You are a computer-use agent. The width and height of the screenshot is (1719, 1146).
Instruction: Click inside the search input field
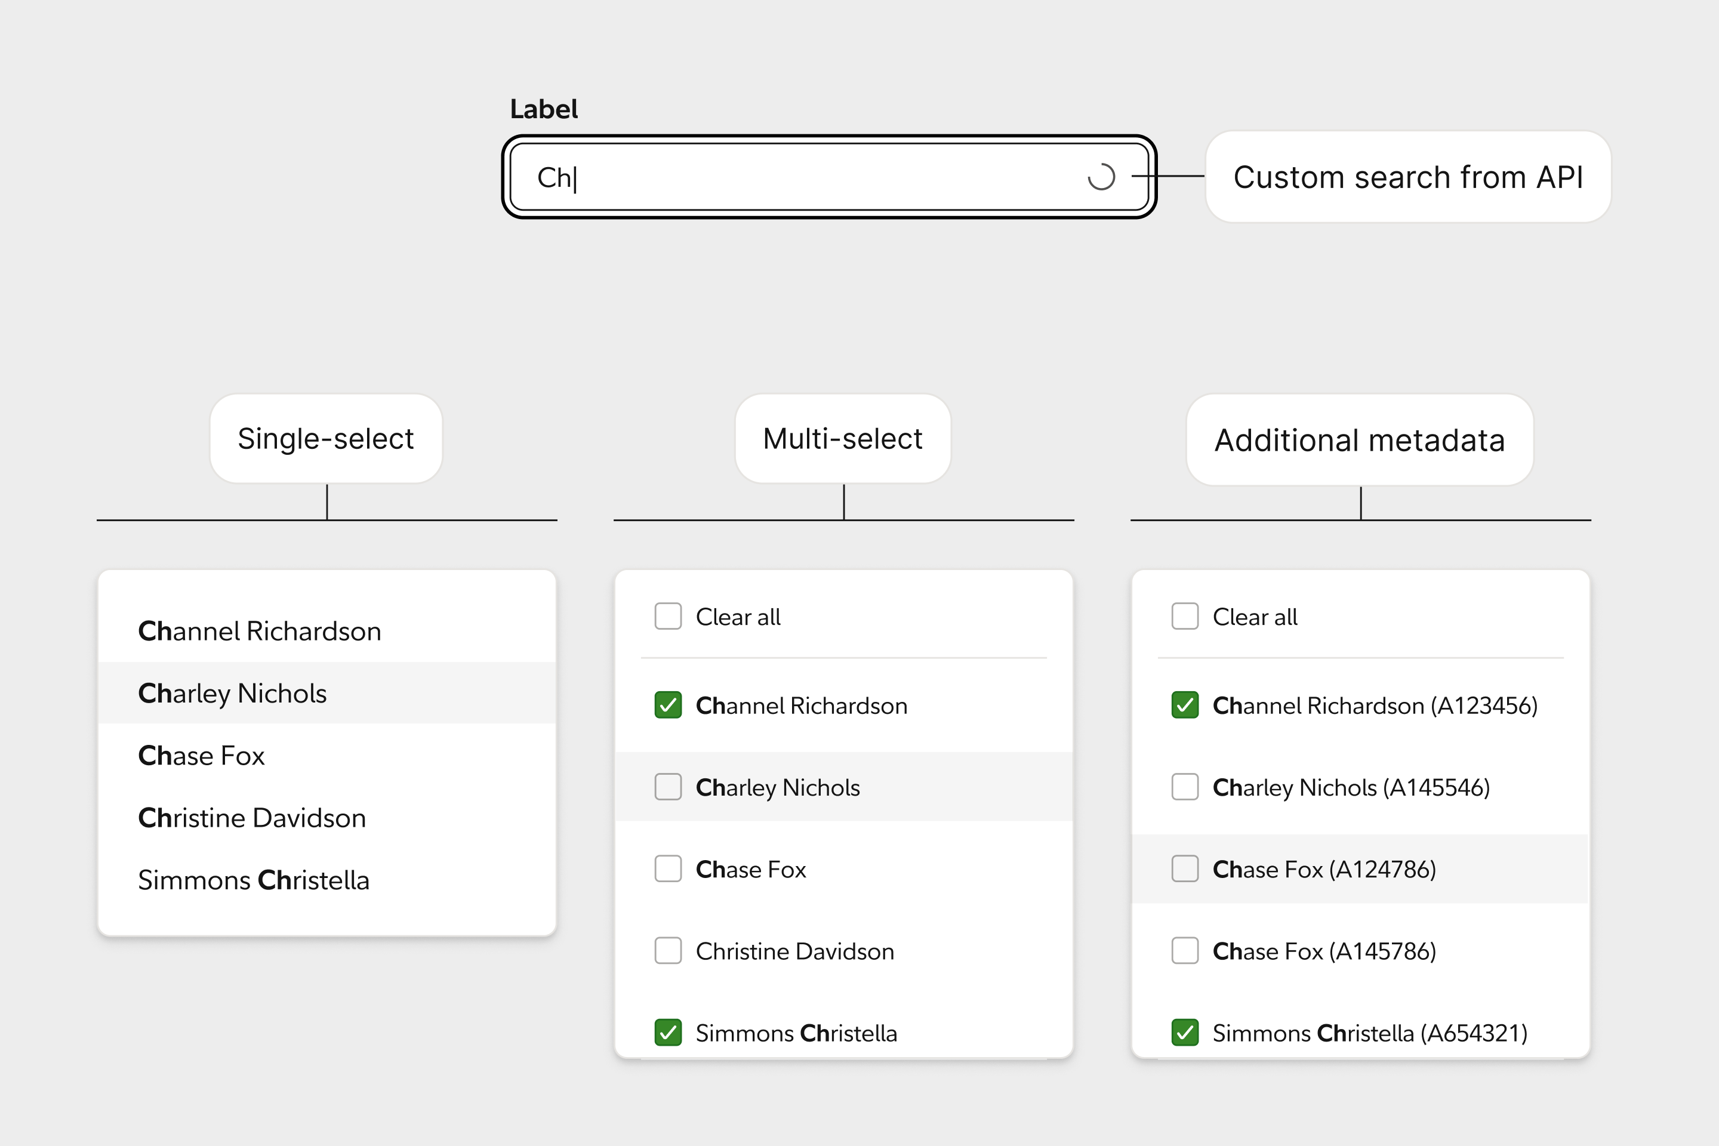tap(804, 178)
